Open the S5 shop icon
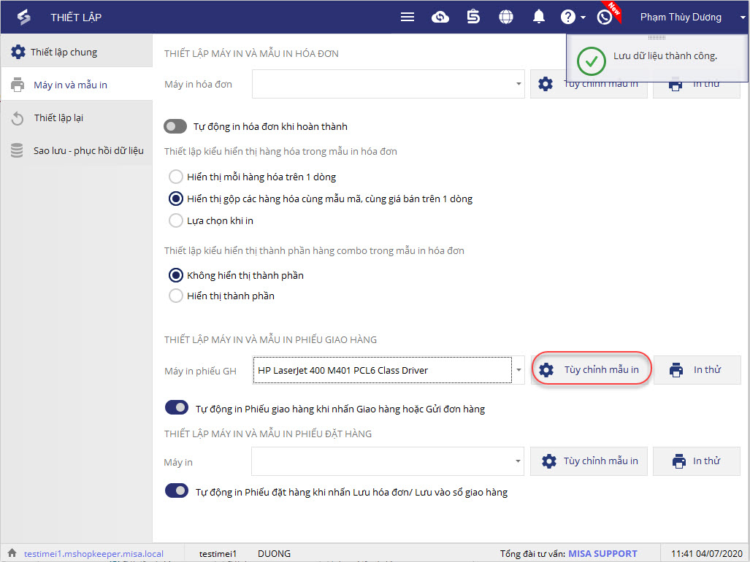The width and height of the screenshot is (750, 562). coord(473,18)
